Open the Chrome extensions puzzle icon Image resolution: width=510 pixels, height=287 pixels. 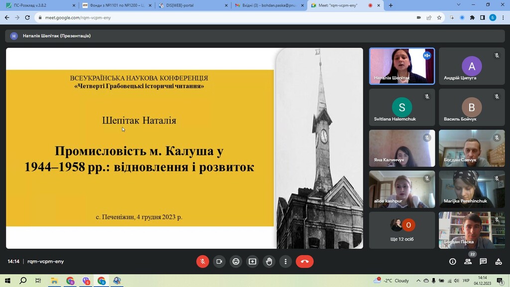coord(472,17)
